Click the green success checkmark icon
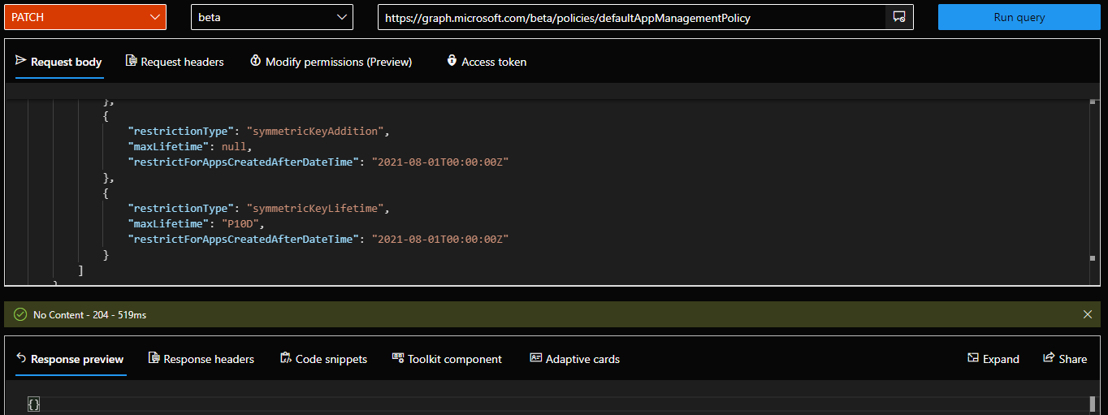1108x415 pixels. pos(20,314)
